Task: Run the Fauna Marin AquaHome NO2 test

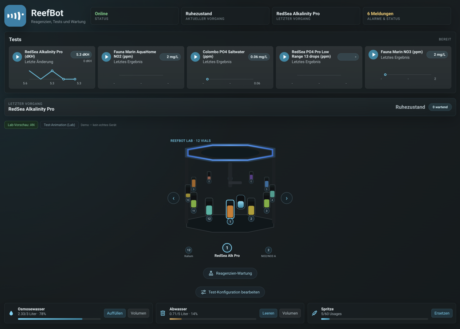Action: [x=106, y=57]
